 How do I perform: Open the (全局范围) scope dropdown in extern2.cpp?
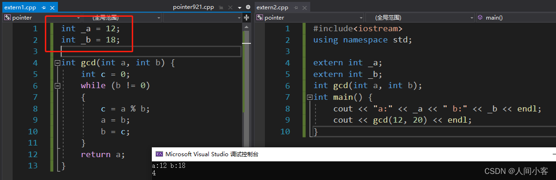pos(420,17)
